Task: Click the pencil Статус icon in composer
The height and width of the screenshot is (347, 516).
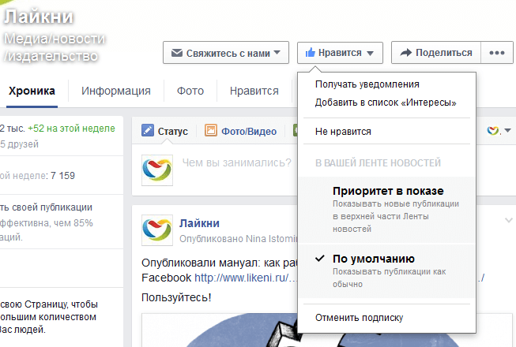Action: coord(147,131)
